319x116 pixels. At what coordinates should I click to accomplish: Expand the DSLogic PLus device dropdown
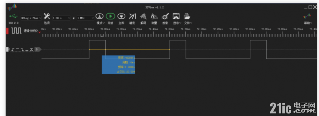(31, 18)
